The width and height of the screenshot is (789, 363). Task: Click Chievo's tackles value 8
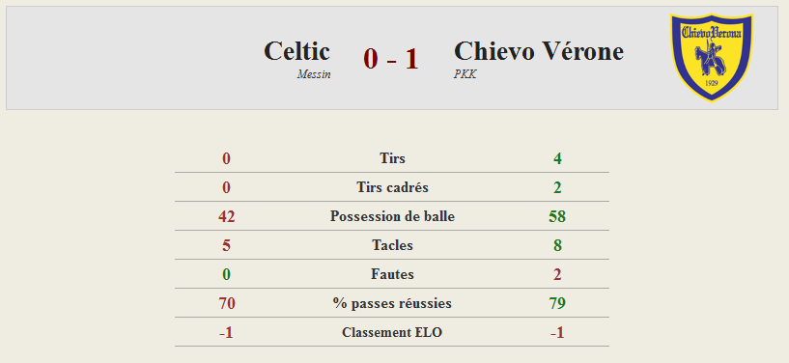point(557,246)
